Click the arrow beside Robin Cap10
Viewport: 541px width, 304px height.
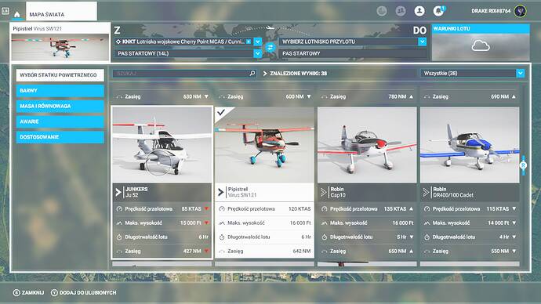click(x=323, y=192)
